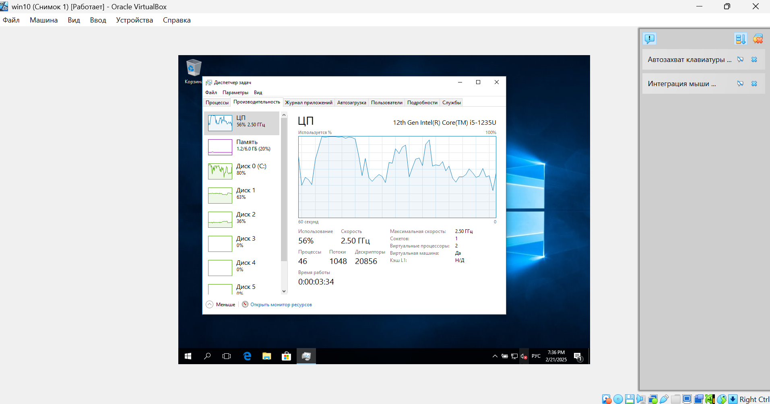The image size is (770, 404).
Task: Open File Explorer from the guest taskbar
Action: click(x=266, y=356)
